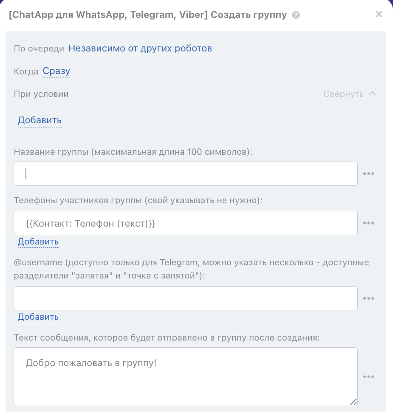The width and height of the screenshot is (393, 412).
Task: Close the Создать группу dialog
Action: 379,14
